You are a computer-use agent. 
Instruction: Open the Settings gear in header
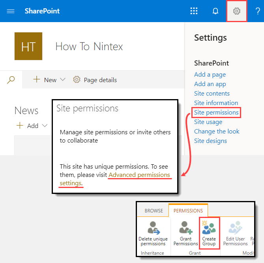click(236, 11)
